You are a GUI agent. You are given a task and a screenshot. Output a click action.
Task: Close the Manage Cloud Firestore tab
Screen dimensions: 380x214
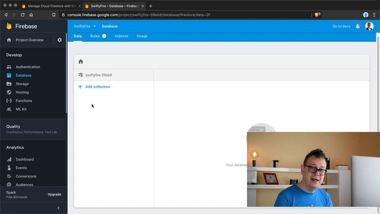[x=80, y=6]
